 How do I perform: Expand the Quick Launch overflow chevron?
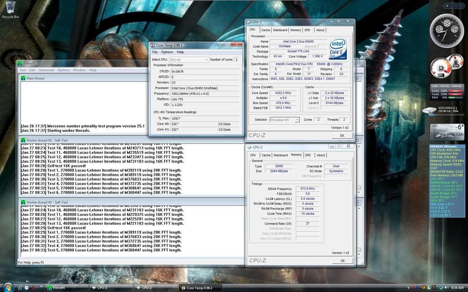pos(42,287)
